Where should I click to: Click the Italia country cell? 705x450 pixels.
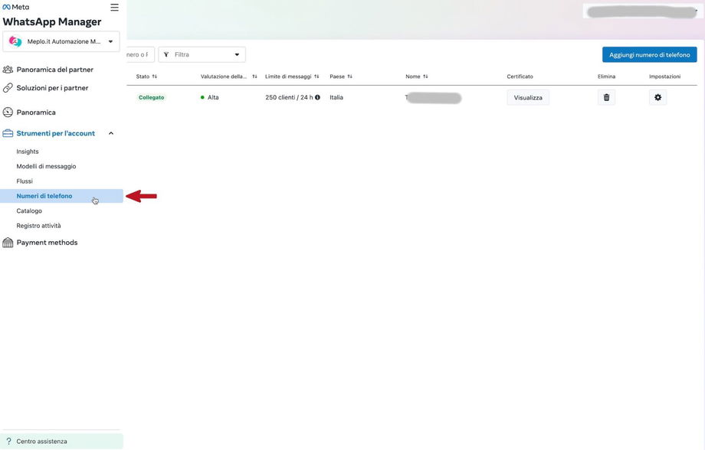point(336,97)
